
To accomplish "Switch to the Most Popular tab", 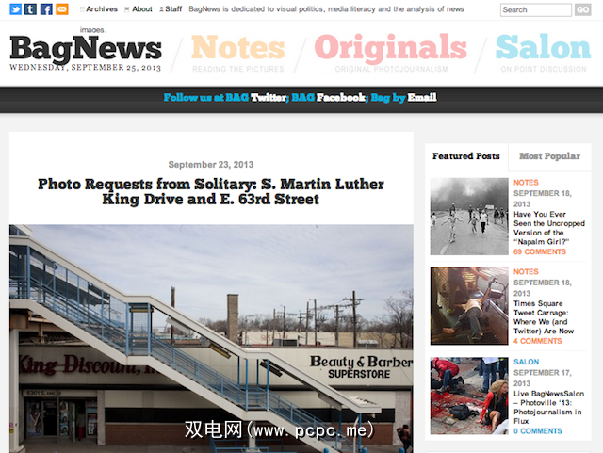I will tap(549, 156).
